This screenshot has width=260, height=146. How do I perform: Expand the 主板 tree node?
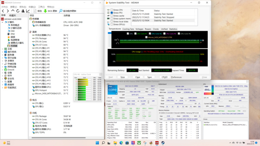tap(2, 49)
